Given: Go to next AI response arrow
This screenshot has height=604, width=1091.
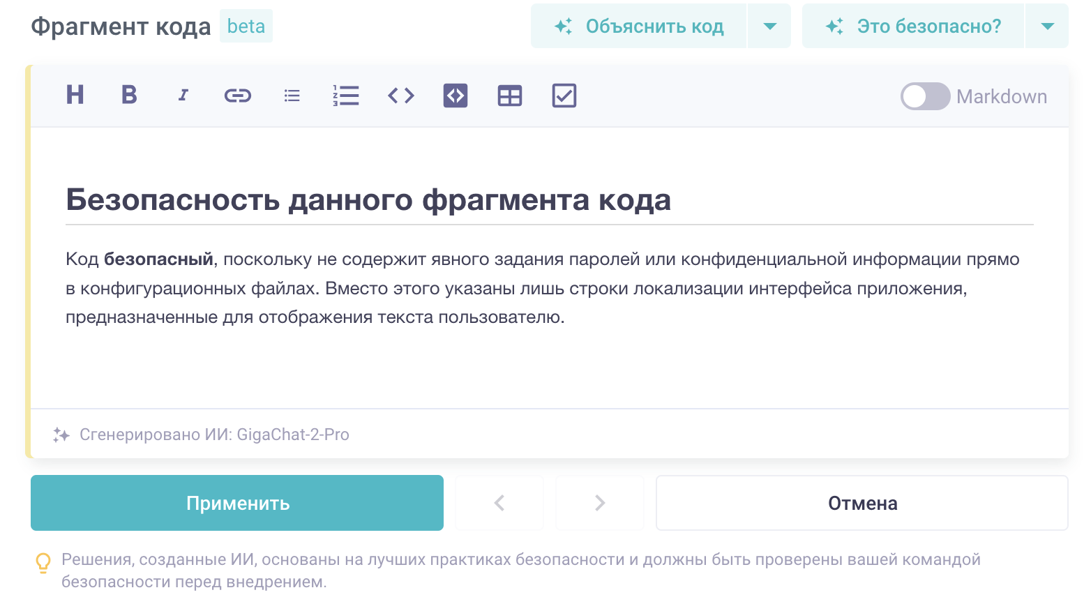Looking at the screenshot, I should pyautogui.click(x=600, y=503).
